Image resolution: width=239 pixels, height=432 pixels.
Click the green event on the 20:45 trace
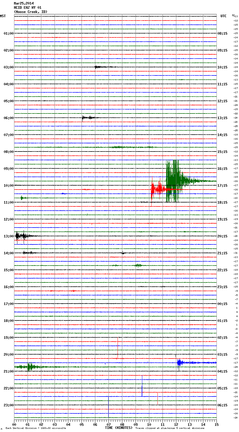tap(30, 367)
